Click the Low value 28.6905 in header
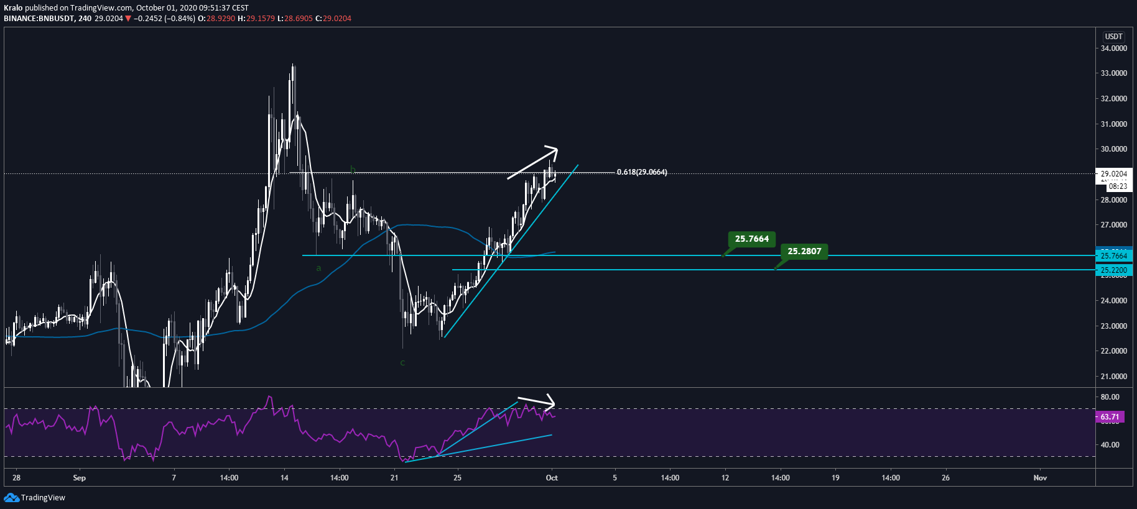 click(299, 19)
